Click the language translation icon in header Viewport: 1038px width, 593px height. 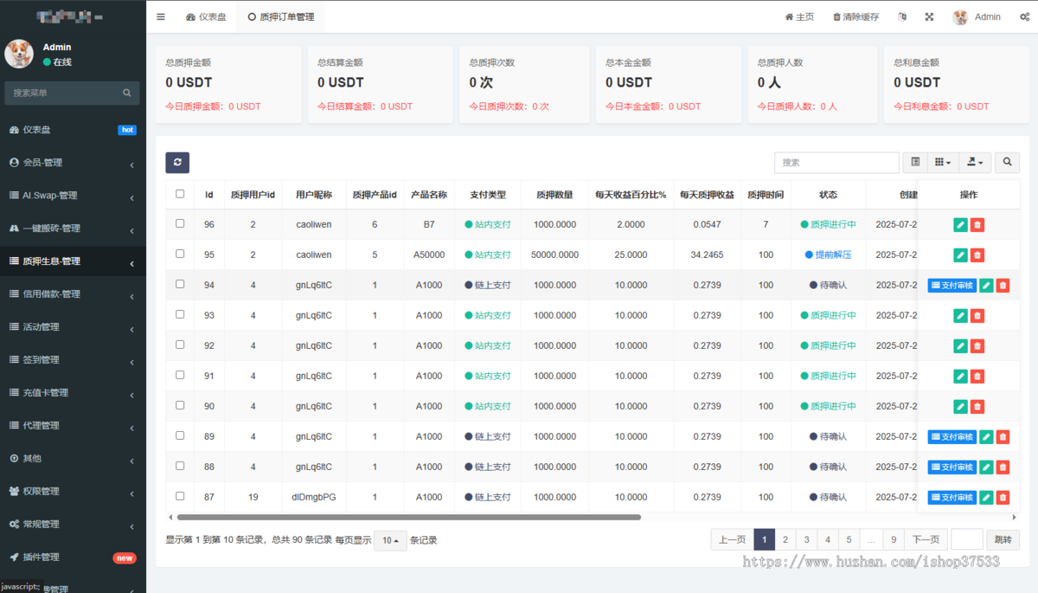point(902,16)
